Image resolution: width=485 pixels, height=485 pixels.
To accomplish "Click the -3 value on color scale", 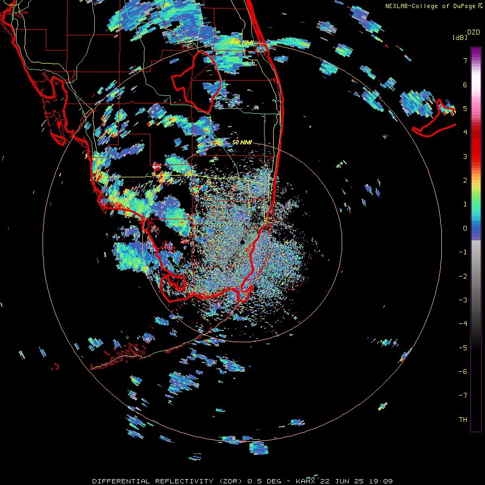I will click(x=463, y=300).
